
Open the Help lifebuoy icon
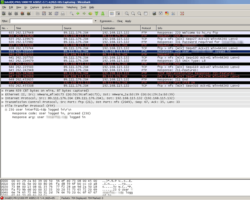[x=182, y=14]
